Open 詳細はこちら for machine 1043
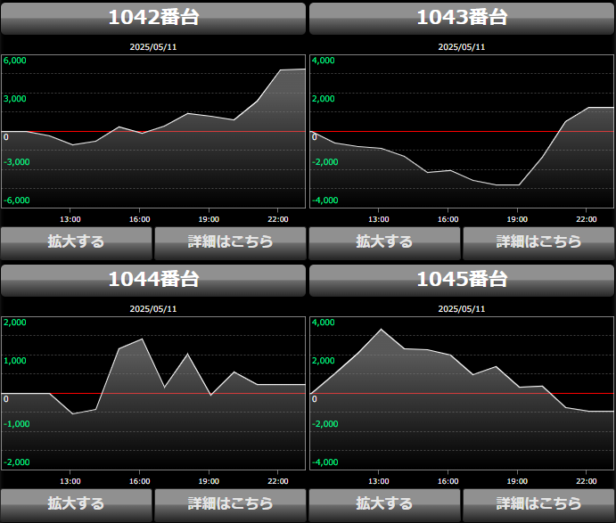This screenshot has width=616, height=523. point(539,243)
